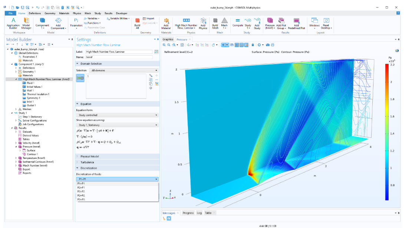Open the Definitions ribbon tab
The height and width of the screenshot is (228, 405).
click(x=34, y=13)
